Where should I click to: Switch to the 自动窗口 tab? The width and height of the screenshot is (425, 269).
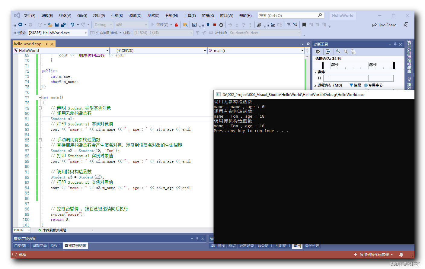point(21,246)
